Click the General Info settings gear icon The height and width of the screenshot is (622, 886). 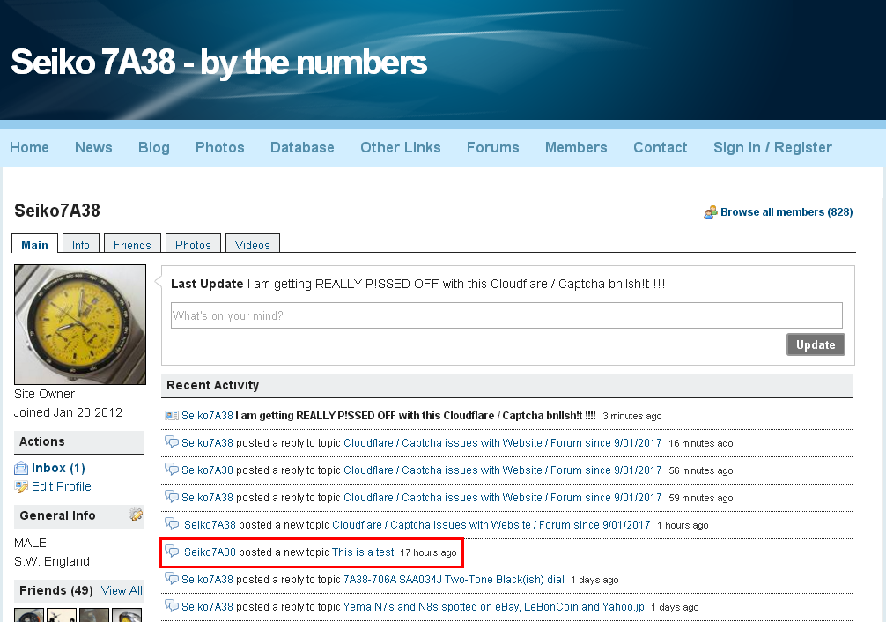[x=136, y=514]
